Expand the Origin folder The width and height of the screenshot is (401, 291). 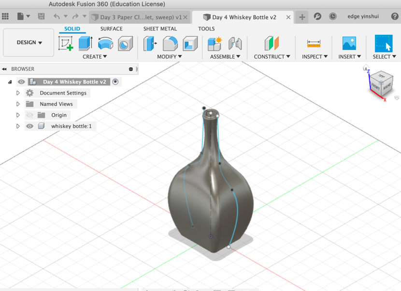18,115
